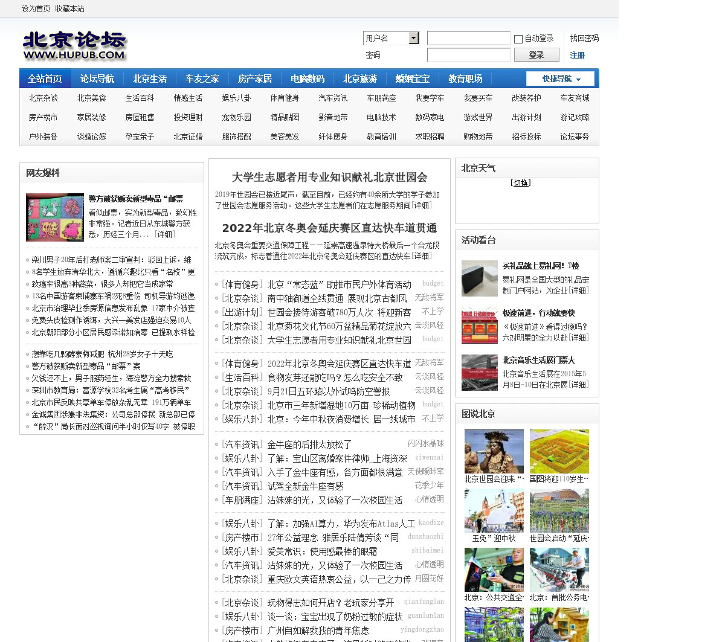Click the 北京论坛 site logo
This screenshot has height=642, width=725.
[x=74, y=46]
